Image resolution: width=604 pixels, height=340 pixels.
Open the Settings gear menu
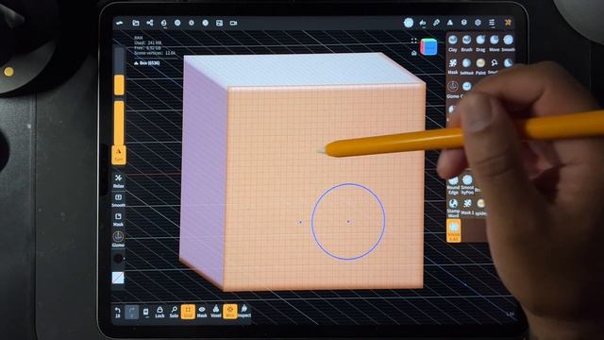(x=478, y=23)
